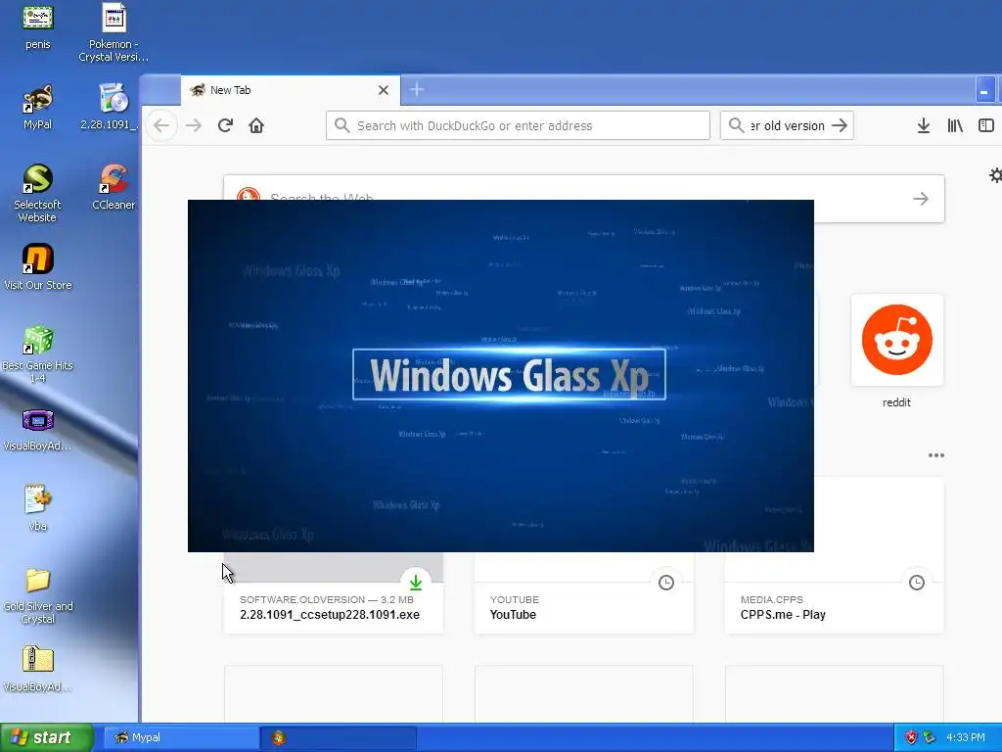Open the browser downloads panel

[924, 125]
